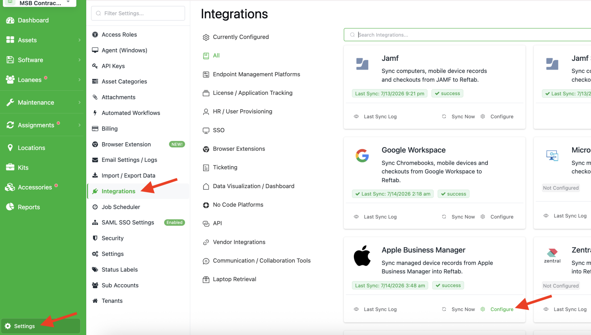The image size is (591, 335).
Task: Click the Accessories cubes icon
Action: [x=10, y=187]
